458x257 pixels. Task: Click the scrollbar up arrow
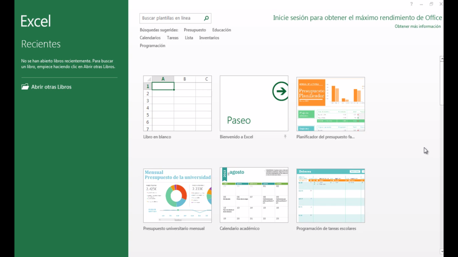pyautogui.click(x=442, y=58)
